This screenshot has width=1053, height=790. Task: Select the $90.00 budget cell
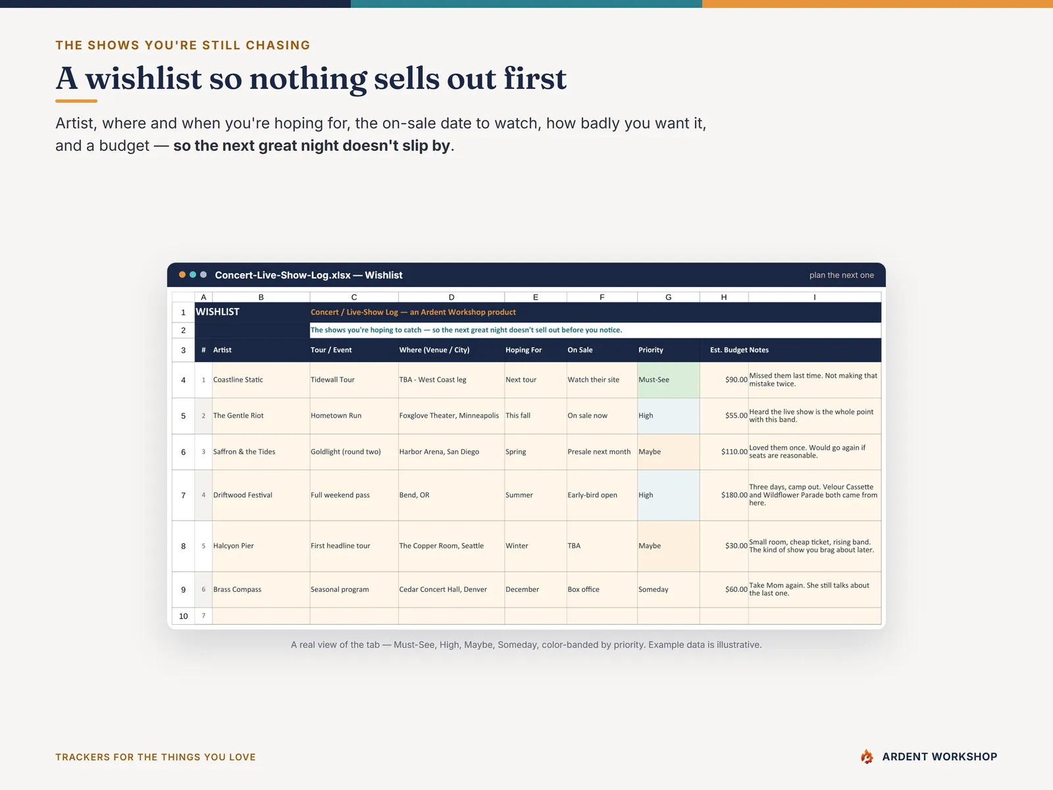pyautogui.click(x=724, y=380)
